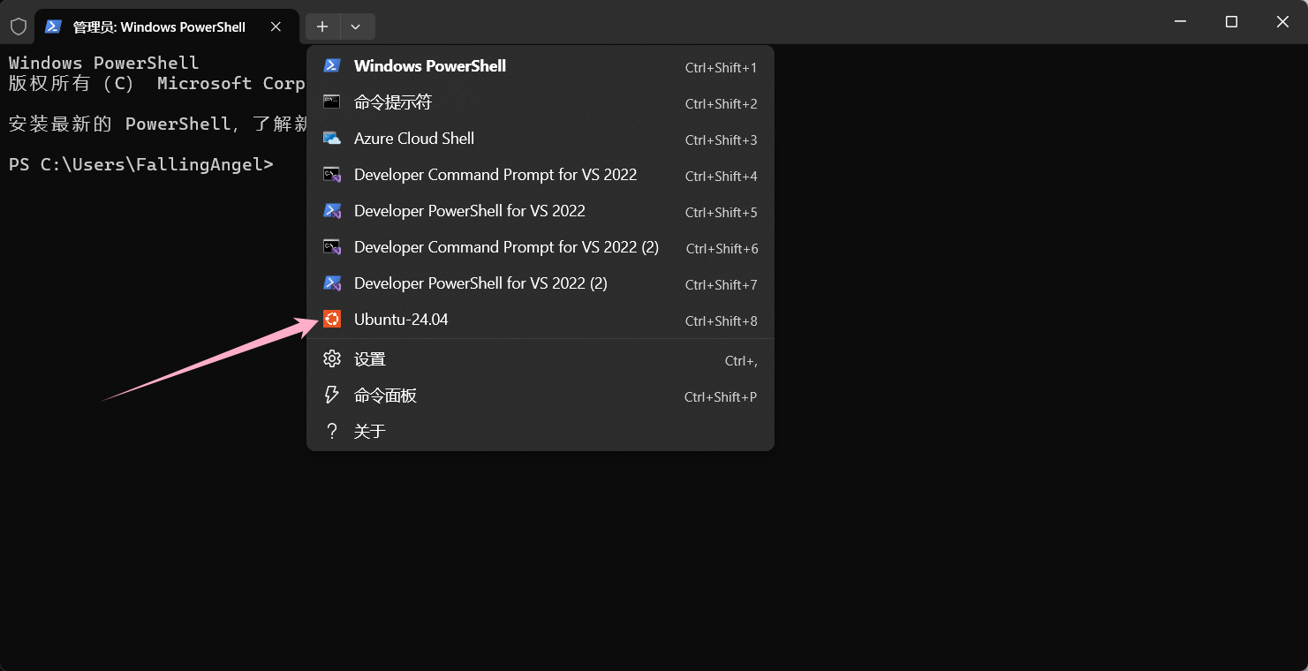Click the Azure Cloud Shell cloud icon

pos(332,139)
